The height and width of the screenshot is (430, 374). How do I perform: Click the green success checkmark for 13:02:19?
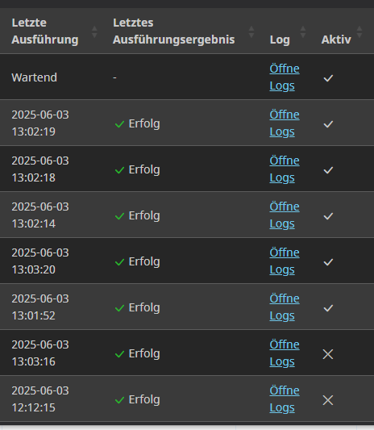click(120, 124)
